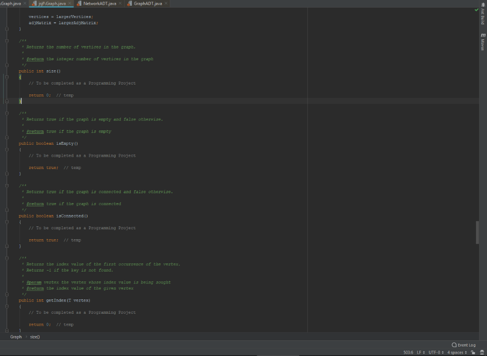Toggle the read-only lock icon in status bar
Image resolution: width=487 pixels, height=356 pixels.
pyautogui.click(x=473, y=352)
